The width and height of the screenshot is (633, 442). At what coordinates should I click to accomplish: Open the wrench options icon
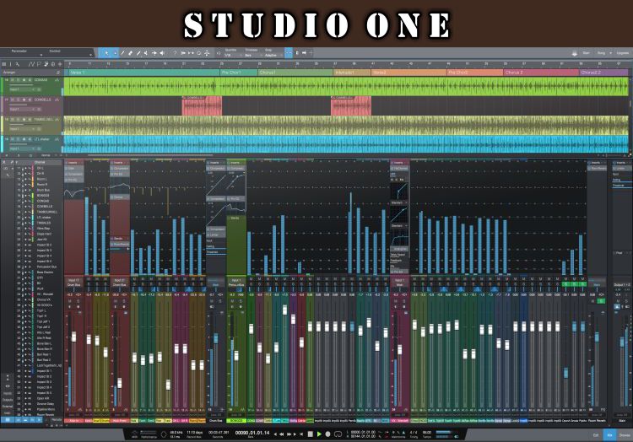(x=18, y=64)
